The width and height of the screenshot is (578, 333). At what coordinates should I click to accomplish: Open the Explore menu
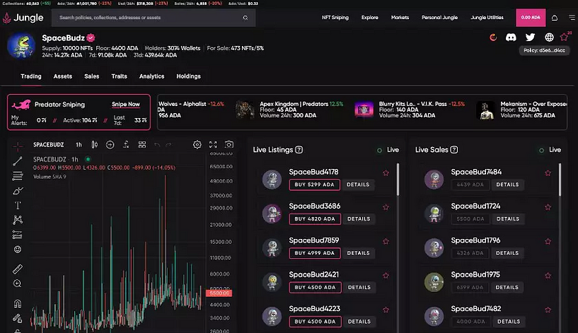tap(370, 17)
